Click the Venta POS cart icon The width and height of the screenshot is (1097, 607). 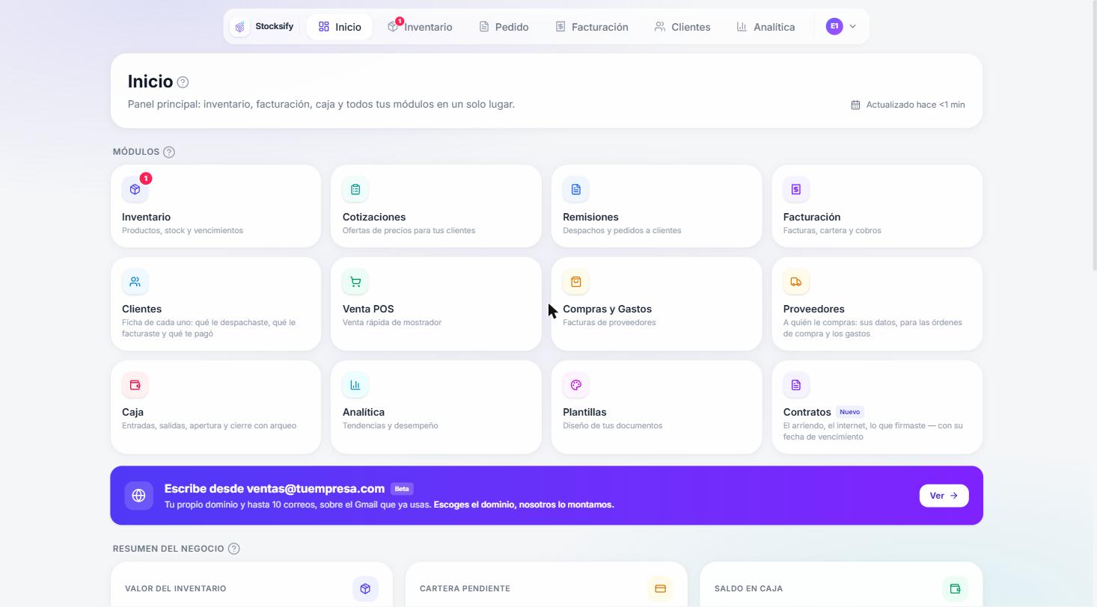pos(355,282)
